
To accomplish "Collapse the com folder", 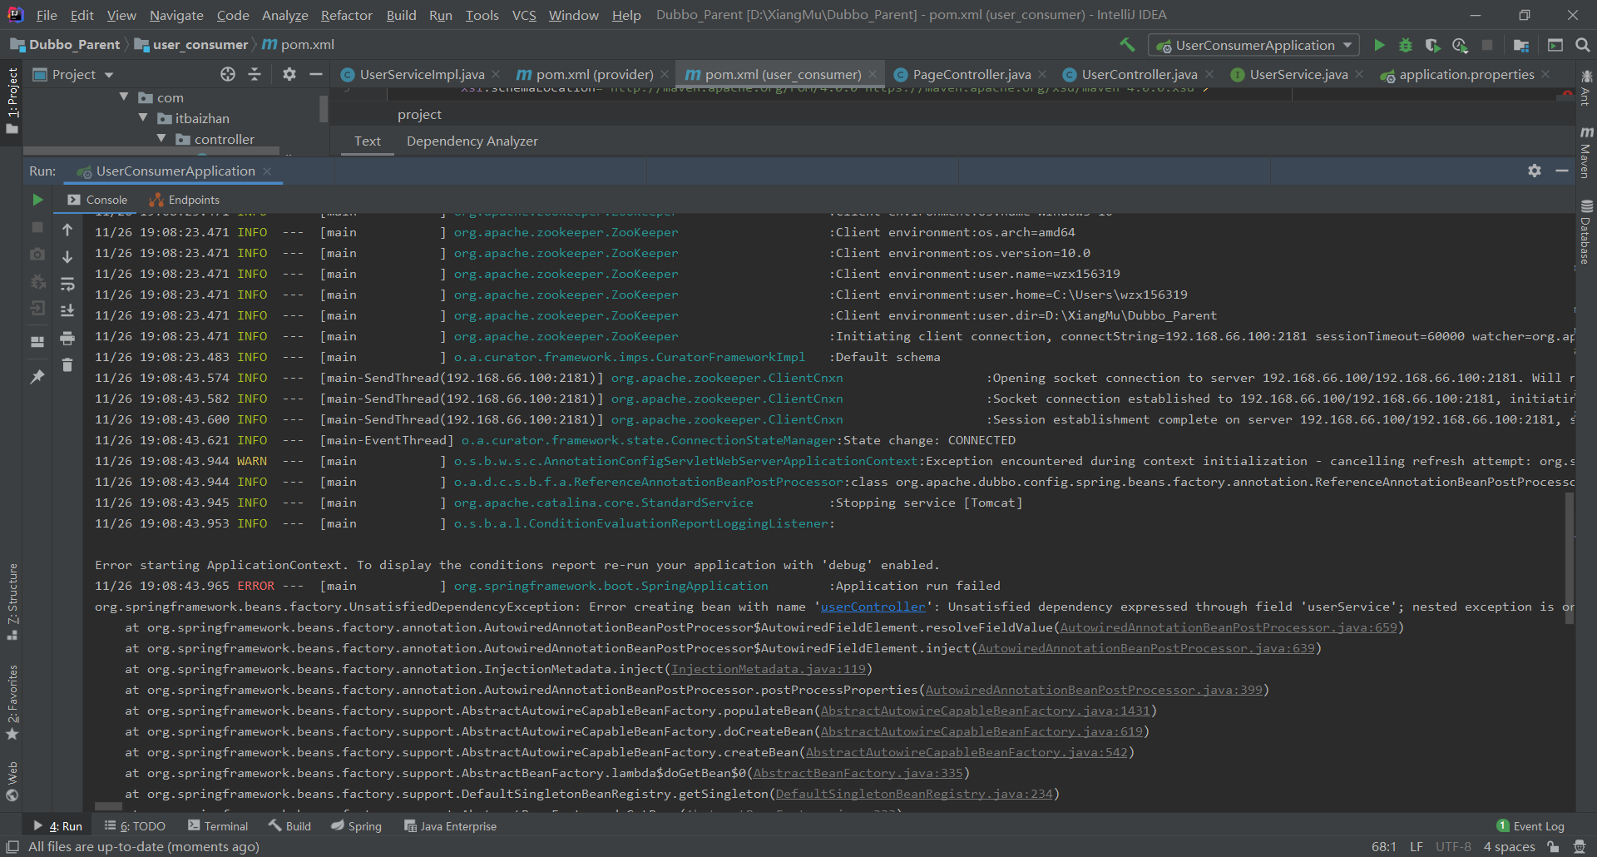I will click(124, 97).
